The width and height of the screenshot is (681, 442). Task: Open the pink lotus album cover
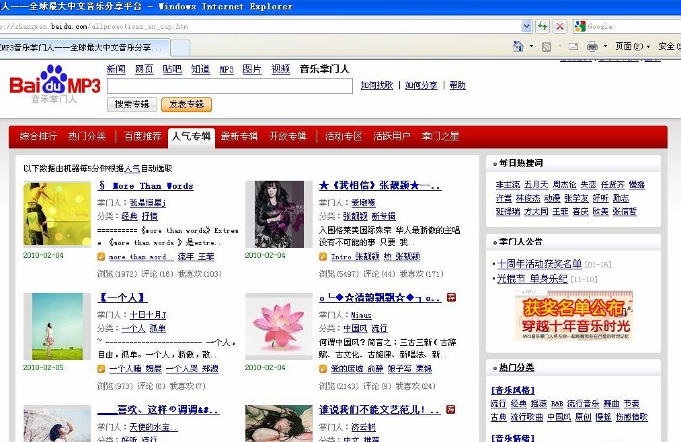(279, 326)
